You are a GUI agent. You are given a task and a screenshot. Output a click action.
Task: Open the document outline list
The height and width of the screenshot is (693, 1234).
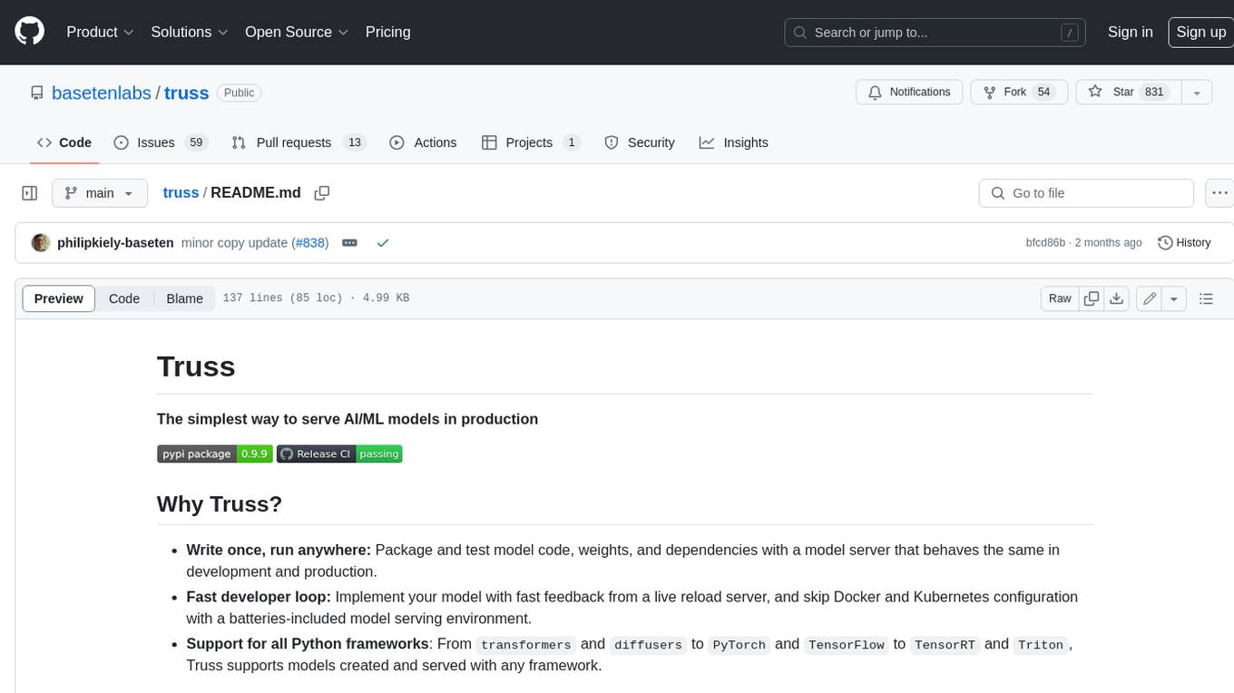click(x=1206, y=298)
